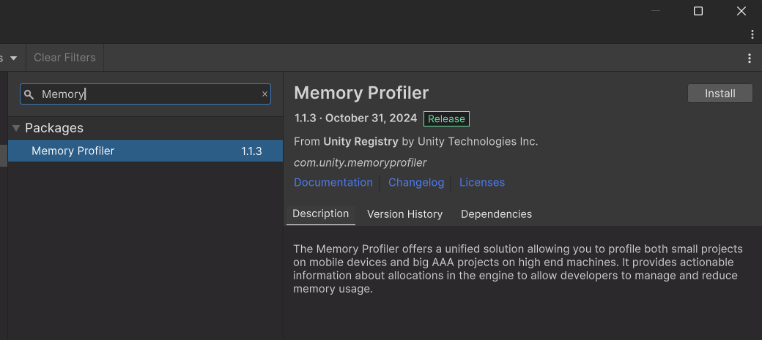
Task: Click the magnifier icon in the search box
Action: tap(29, 94)
